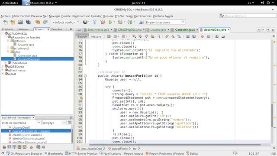Open the Salida output panel
The height and width of the screenshot is (156, 277).
tap(192, 153)
